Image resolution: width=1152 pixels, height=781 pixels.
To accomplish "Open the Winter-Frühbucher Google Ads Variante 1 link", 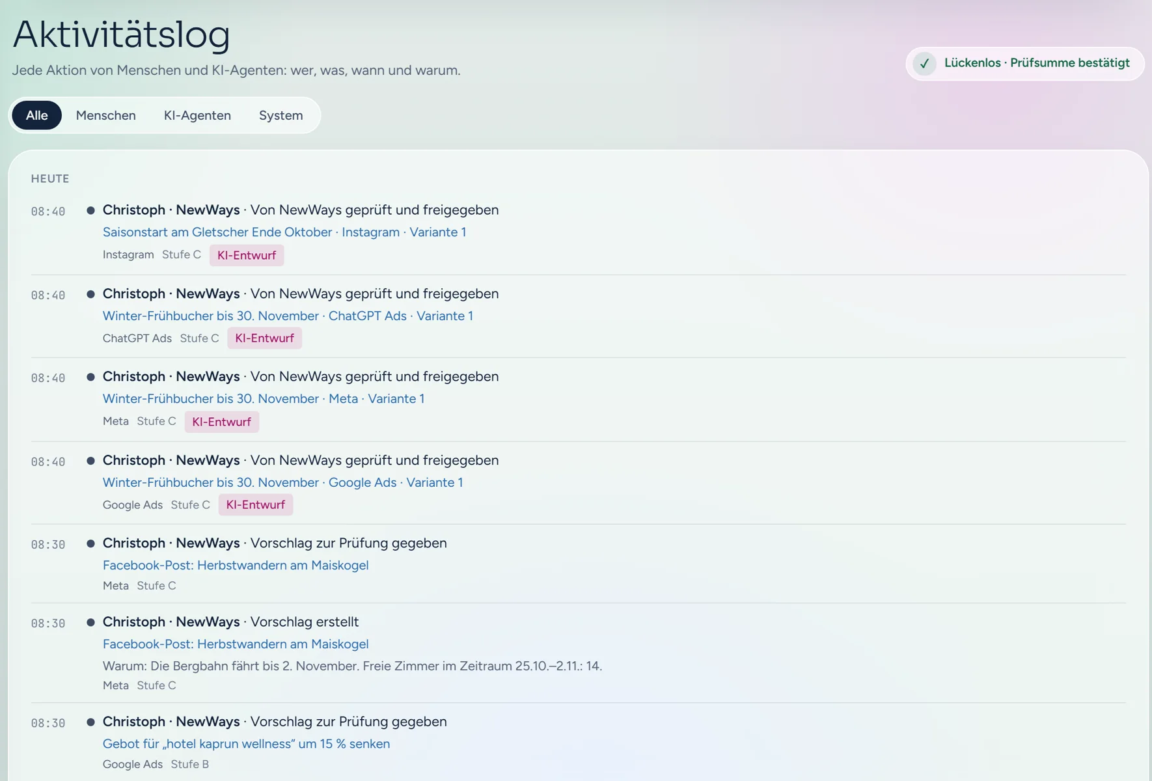I will [x=282, y=482].
